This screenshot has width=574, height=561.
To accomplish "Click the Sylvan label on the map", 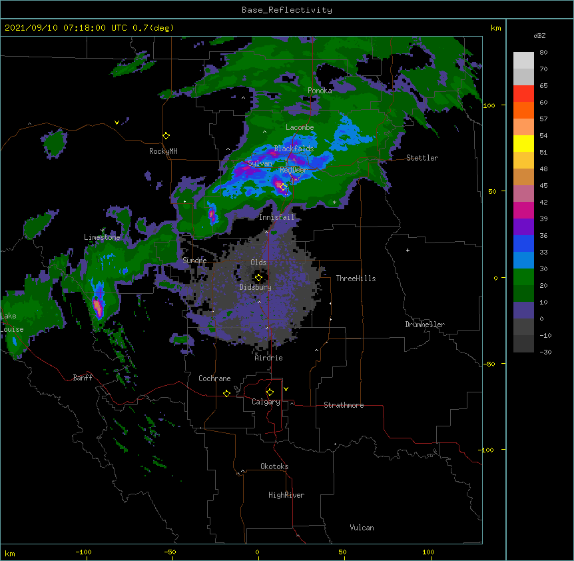I will pyautogui.click(x=260, y=163).
